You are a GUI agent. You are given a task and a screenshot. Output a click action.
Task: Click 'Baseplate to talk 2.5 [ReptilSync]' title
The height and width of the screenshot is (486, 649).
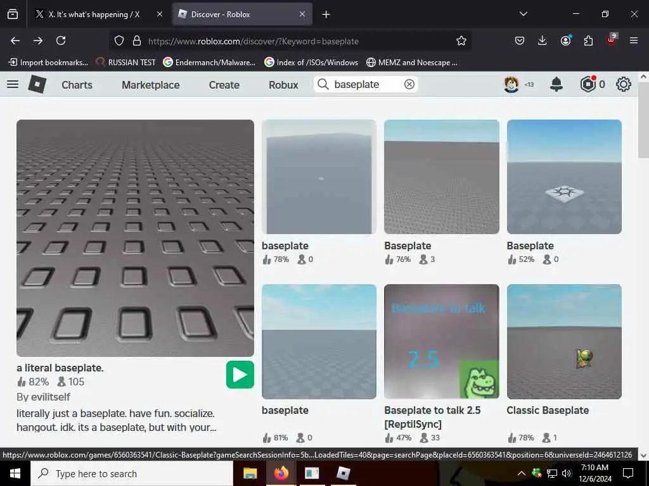click(432, 417)
